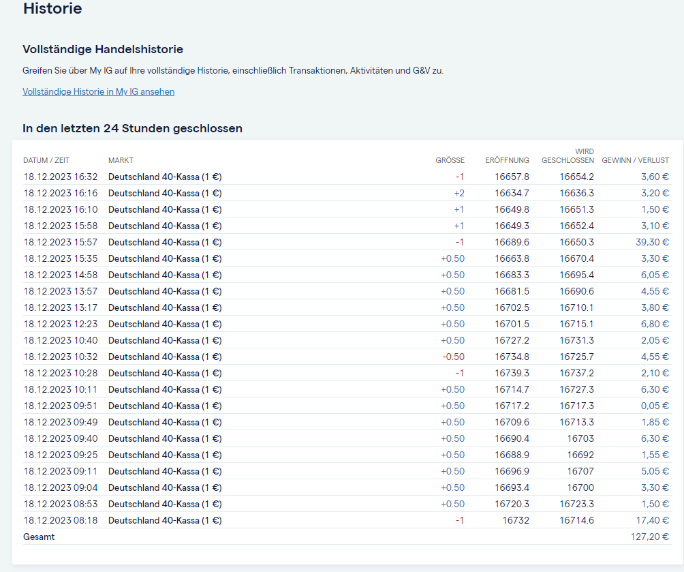Click the closing price 16695.4

[576, 275]
